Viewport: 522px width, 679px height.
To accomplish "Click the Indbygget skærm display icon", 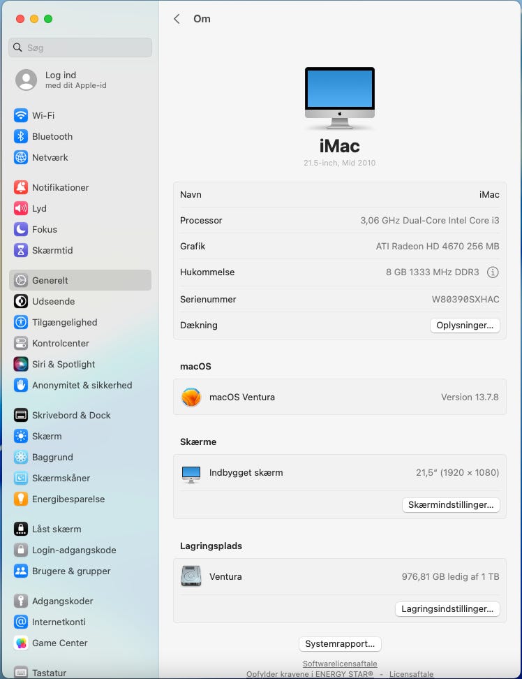I will point(191,474).
